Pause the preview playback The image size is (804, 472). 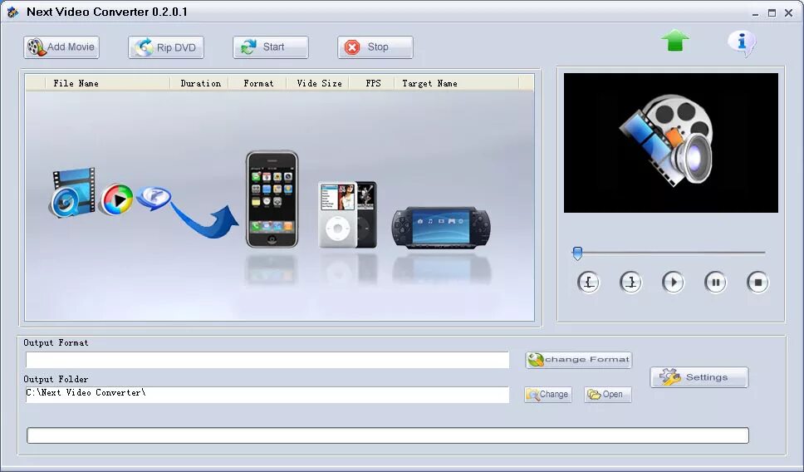click(715, 283)
